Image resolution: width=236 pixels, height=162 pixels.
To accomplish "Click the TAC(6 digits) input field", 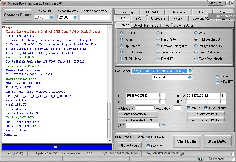I will [x=145, y=108].
